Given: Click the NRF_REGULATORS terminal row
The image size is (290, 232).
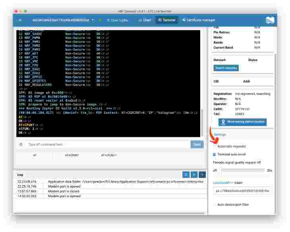Looking at the screenshot, I should 64,85.
